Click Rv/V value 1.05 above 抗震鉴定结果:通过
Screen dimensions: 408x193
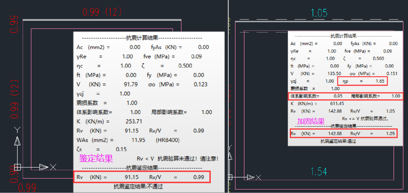tap(390, 134)
